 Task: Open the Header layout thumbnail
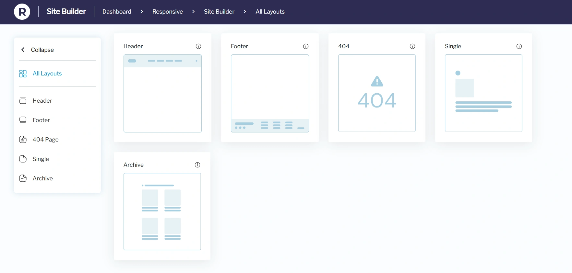pyautogui.click(x=162, y=93)
